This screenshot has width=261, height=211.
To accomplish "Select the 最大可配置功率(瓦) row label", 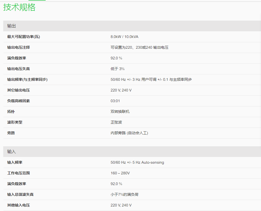I will [23, 37].
